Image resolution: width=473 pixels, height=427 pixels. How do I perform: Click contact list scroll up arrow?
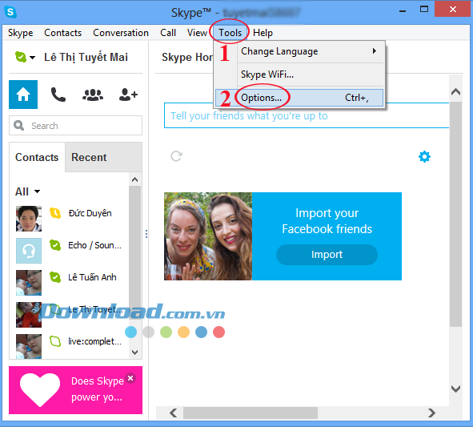(134, 179)
